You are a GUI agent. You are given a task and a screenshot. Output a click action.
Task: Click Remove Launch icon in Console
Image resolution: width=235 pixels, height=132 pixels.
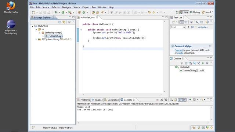(162, 100)
